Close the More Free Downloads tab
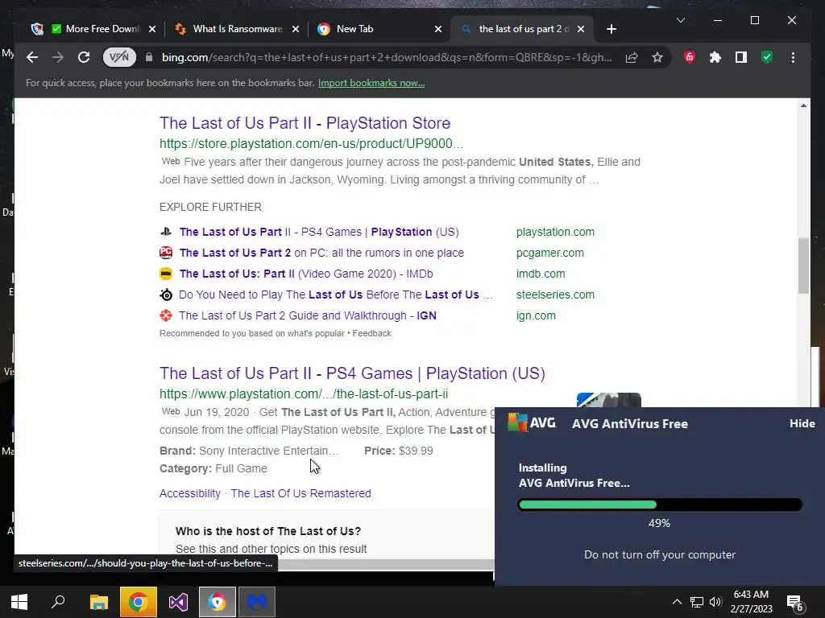Viewport: 825px width, 618px height. tap(152, 29)
